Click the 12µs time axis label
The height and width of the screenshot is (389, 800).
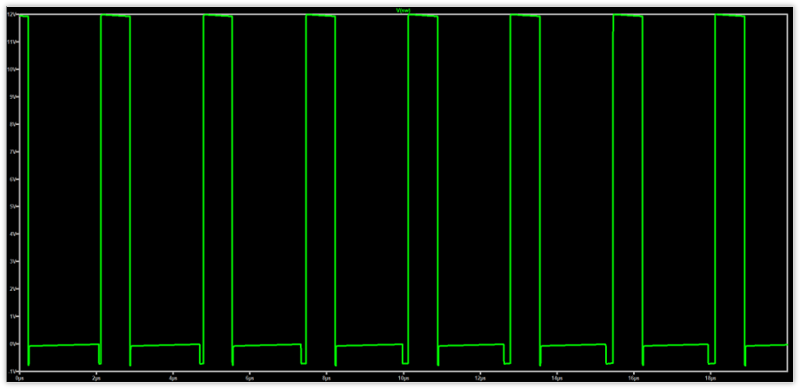(x=480, y=379)
